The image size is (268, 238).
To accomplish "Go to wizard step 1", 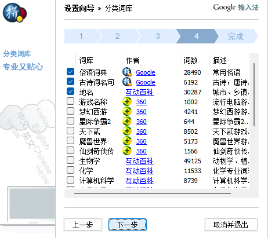I will [x=81, y=36].
